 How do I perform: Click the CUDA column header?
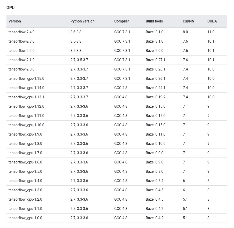click(x=212, y=21)
